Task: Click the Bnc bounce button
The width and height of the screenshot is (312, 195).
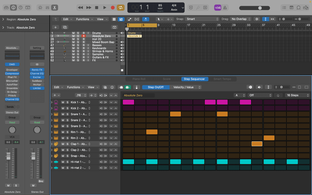Action: 41,181
